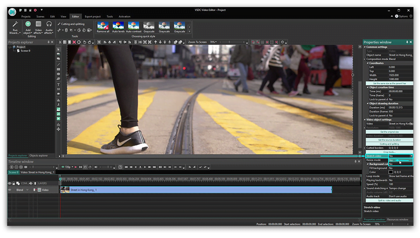
Task: Click the Remove all quick style icon
Action: pyautogui.click(x=103, y=26)
